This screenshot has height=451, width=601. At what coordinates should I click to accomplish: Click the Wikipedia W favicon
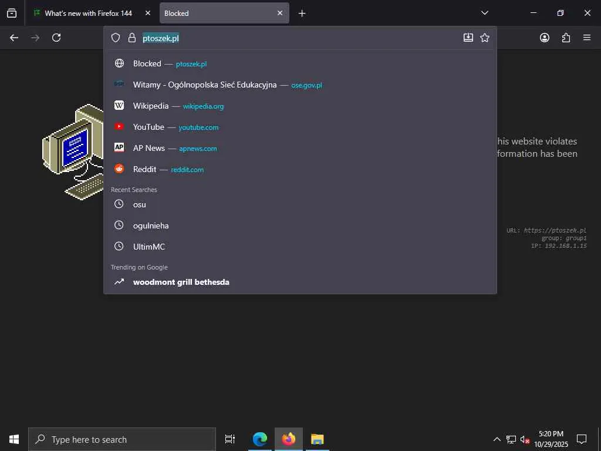(x=119, y=105)
